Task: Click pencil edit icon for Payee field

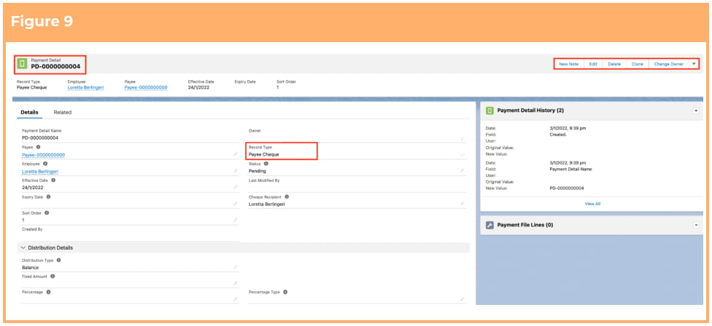Action: pyautogui.click(x=235, y=154)
